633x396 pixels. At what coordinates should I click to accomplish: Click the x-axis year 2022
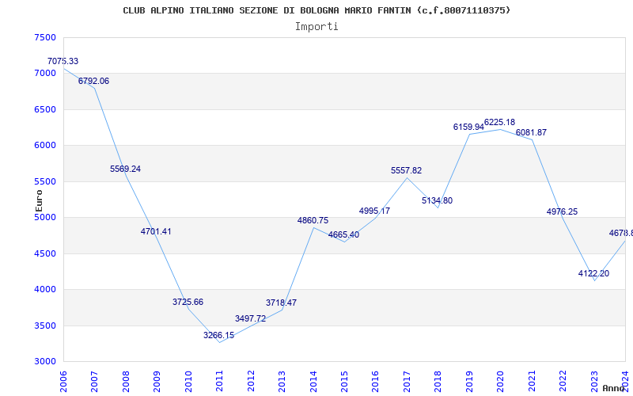tap(563, 381)
